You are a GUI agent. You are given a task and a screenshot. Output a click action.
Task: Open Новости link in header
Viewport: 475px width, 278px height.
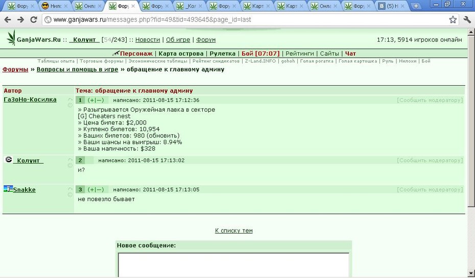[x=148, y=40]
